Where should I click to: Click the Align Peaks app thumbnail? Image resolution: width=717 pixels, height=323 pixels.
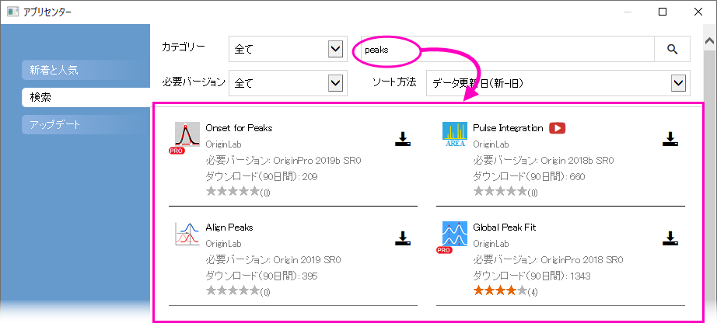point(187,234)
